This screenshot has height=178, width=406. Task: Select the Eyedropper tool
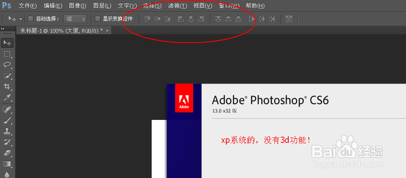point(7,97)
